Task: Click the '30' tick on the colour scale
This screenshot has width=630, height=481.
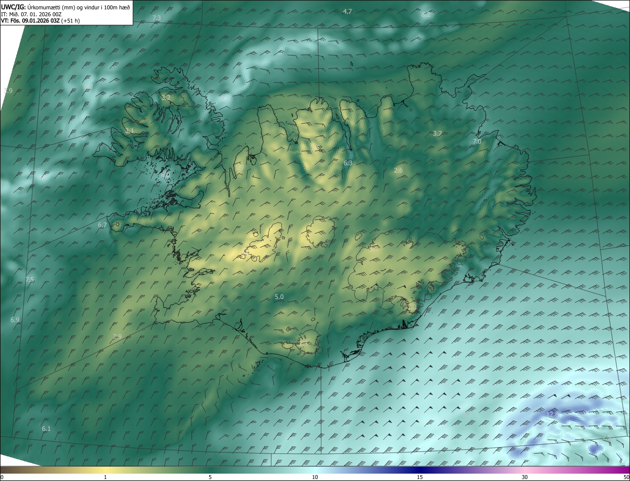Action: coord(525,478)
